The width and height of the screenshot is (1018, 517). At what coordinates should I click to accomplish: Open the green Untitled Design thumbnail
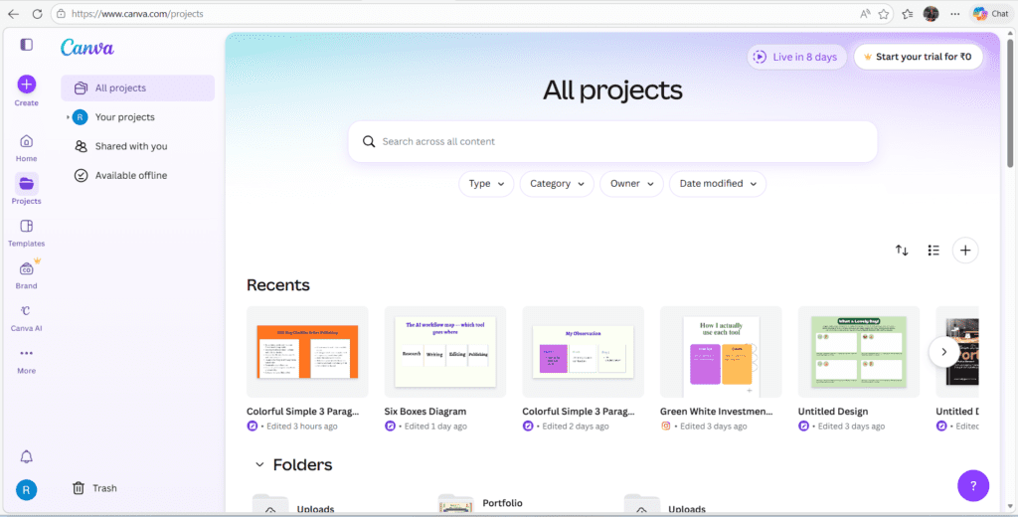coord(858,352)
